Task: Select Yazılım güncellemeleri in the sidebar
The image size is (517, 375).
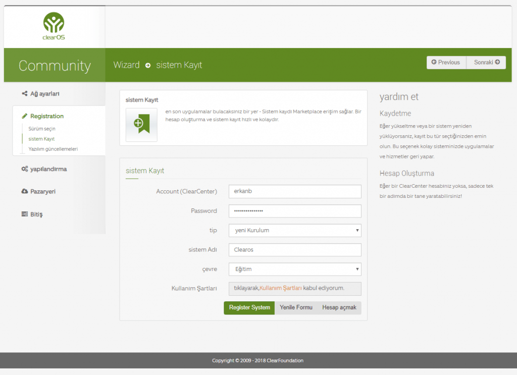Action: click(x=53, y=149)
